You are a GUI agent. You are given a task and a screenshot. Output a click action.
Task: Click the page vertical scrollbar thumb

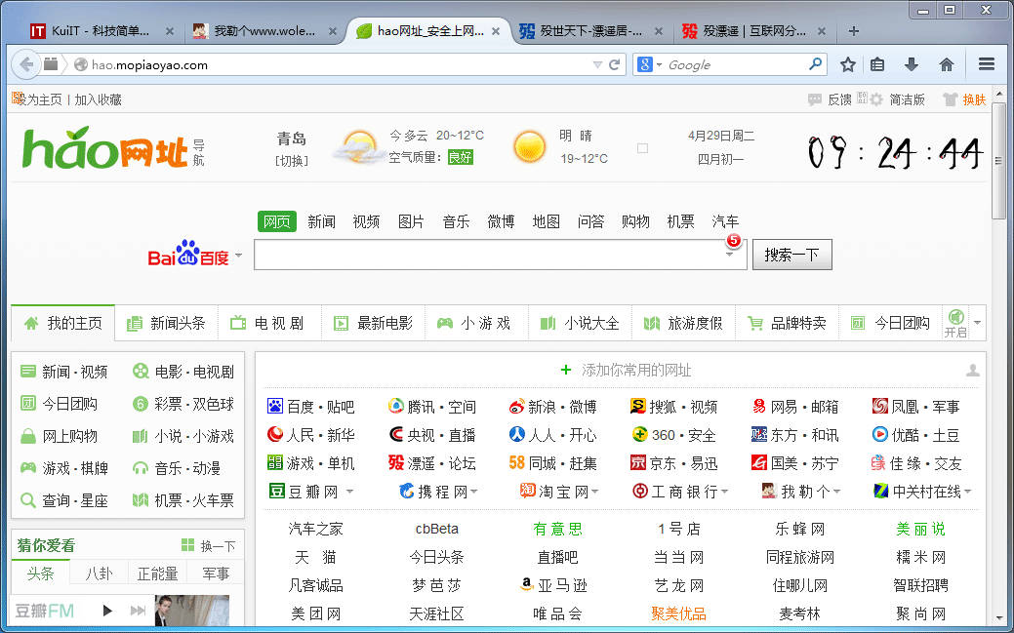[x=999, y=160]
